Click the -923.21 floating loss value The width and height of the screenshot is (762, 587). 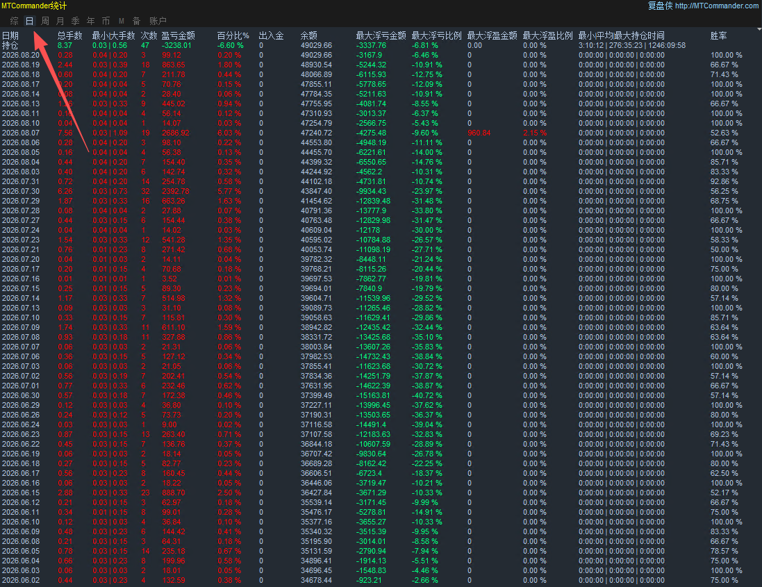coord(369,580)
